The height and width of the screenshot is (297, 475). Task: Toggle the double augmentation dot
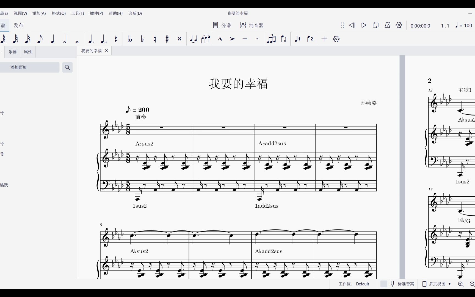coord(103,39)
